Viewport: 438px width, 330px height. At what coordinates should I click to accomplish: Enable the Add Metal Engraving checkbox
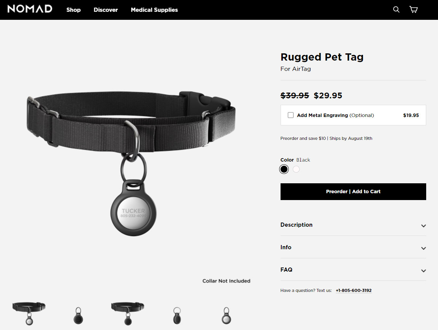290,115
